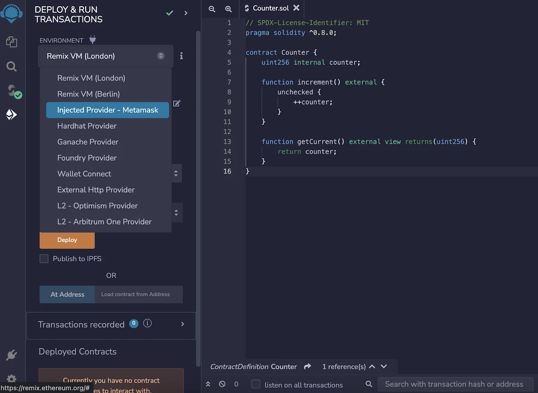Image resolution: width=538 pixels, height=393 pixels.
Task: Click the zoom out magnifier icon
Action: [x=212, y=9]
